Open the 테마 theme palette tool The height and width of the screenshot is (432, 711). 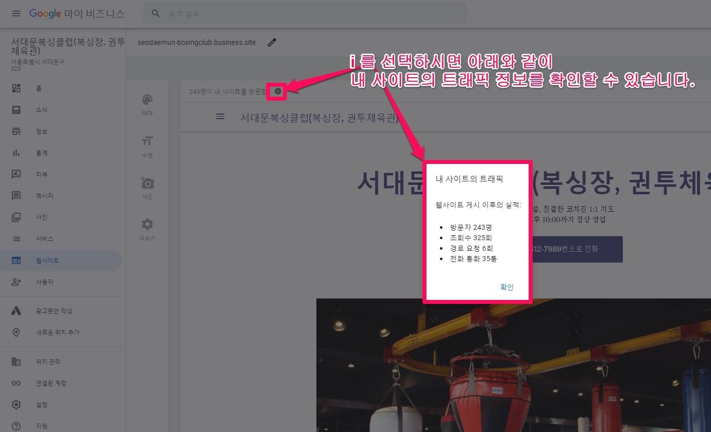147,104
